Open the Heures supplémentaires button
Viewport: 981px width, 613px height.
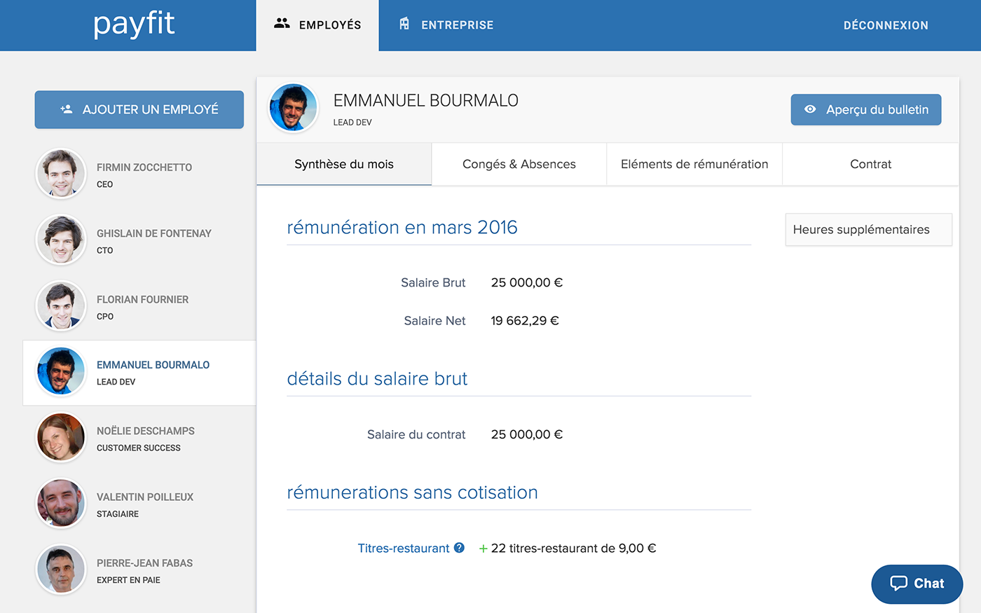point(867,230)
